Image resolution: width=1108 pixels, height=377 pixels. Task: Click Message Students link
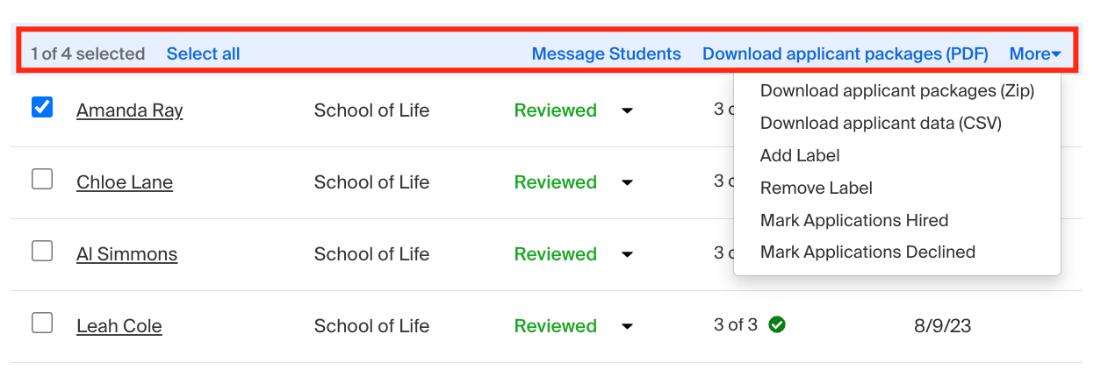coord(607,54)
